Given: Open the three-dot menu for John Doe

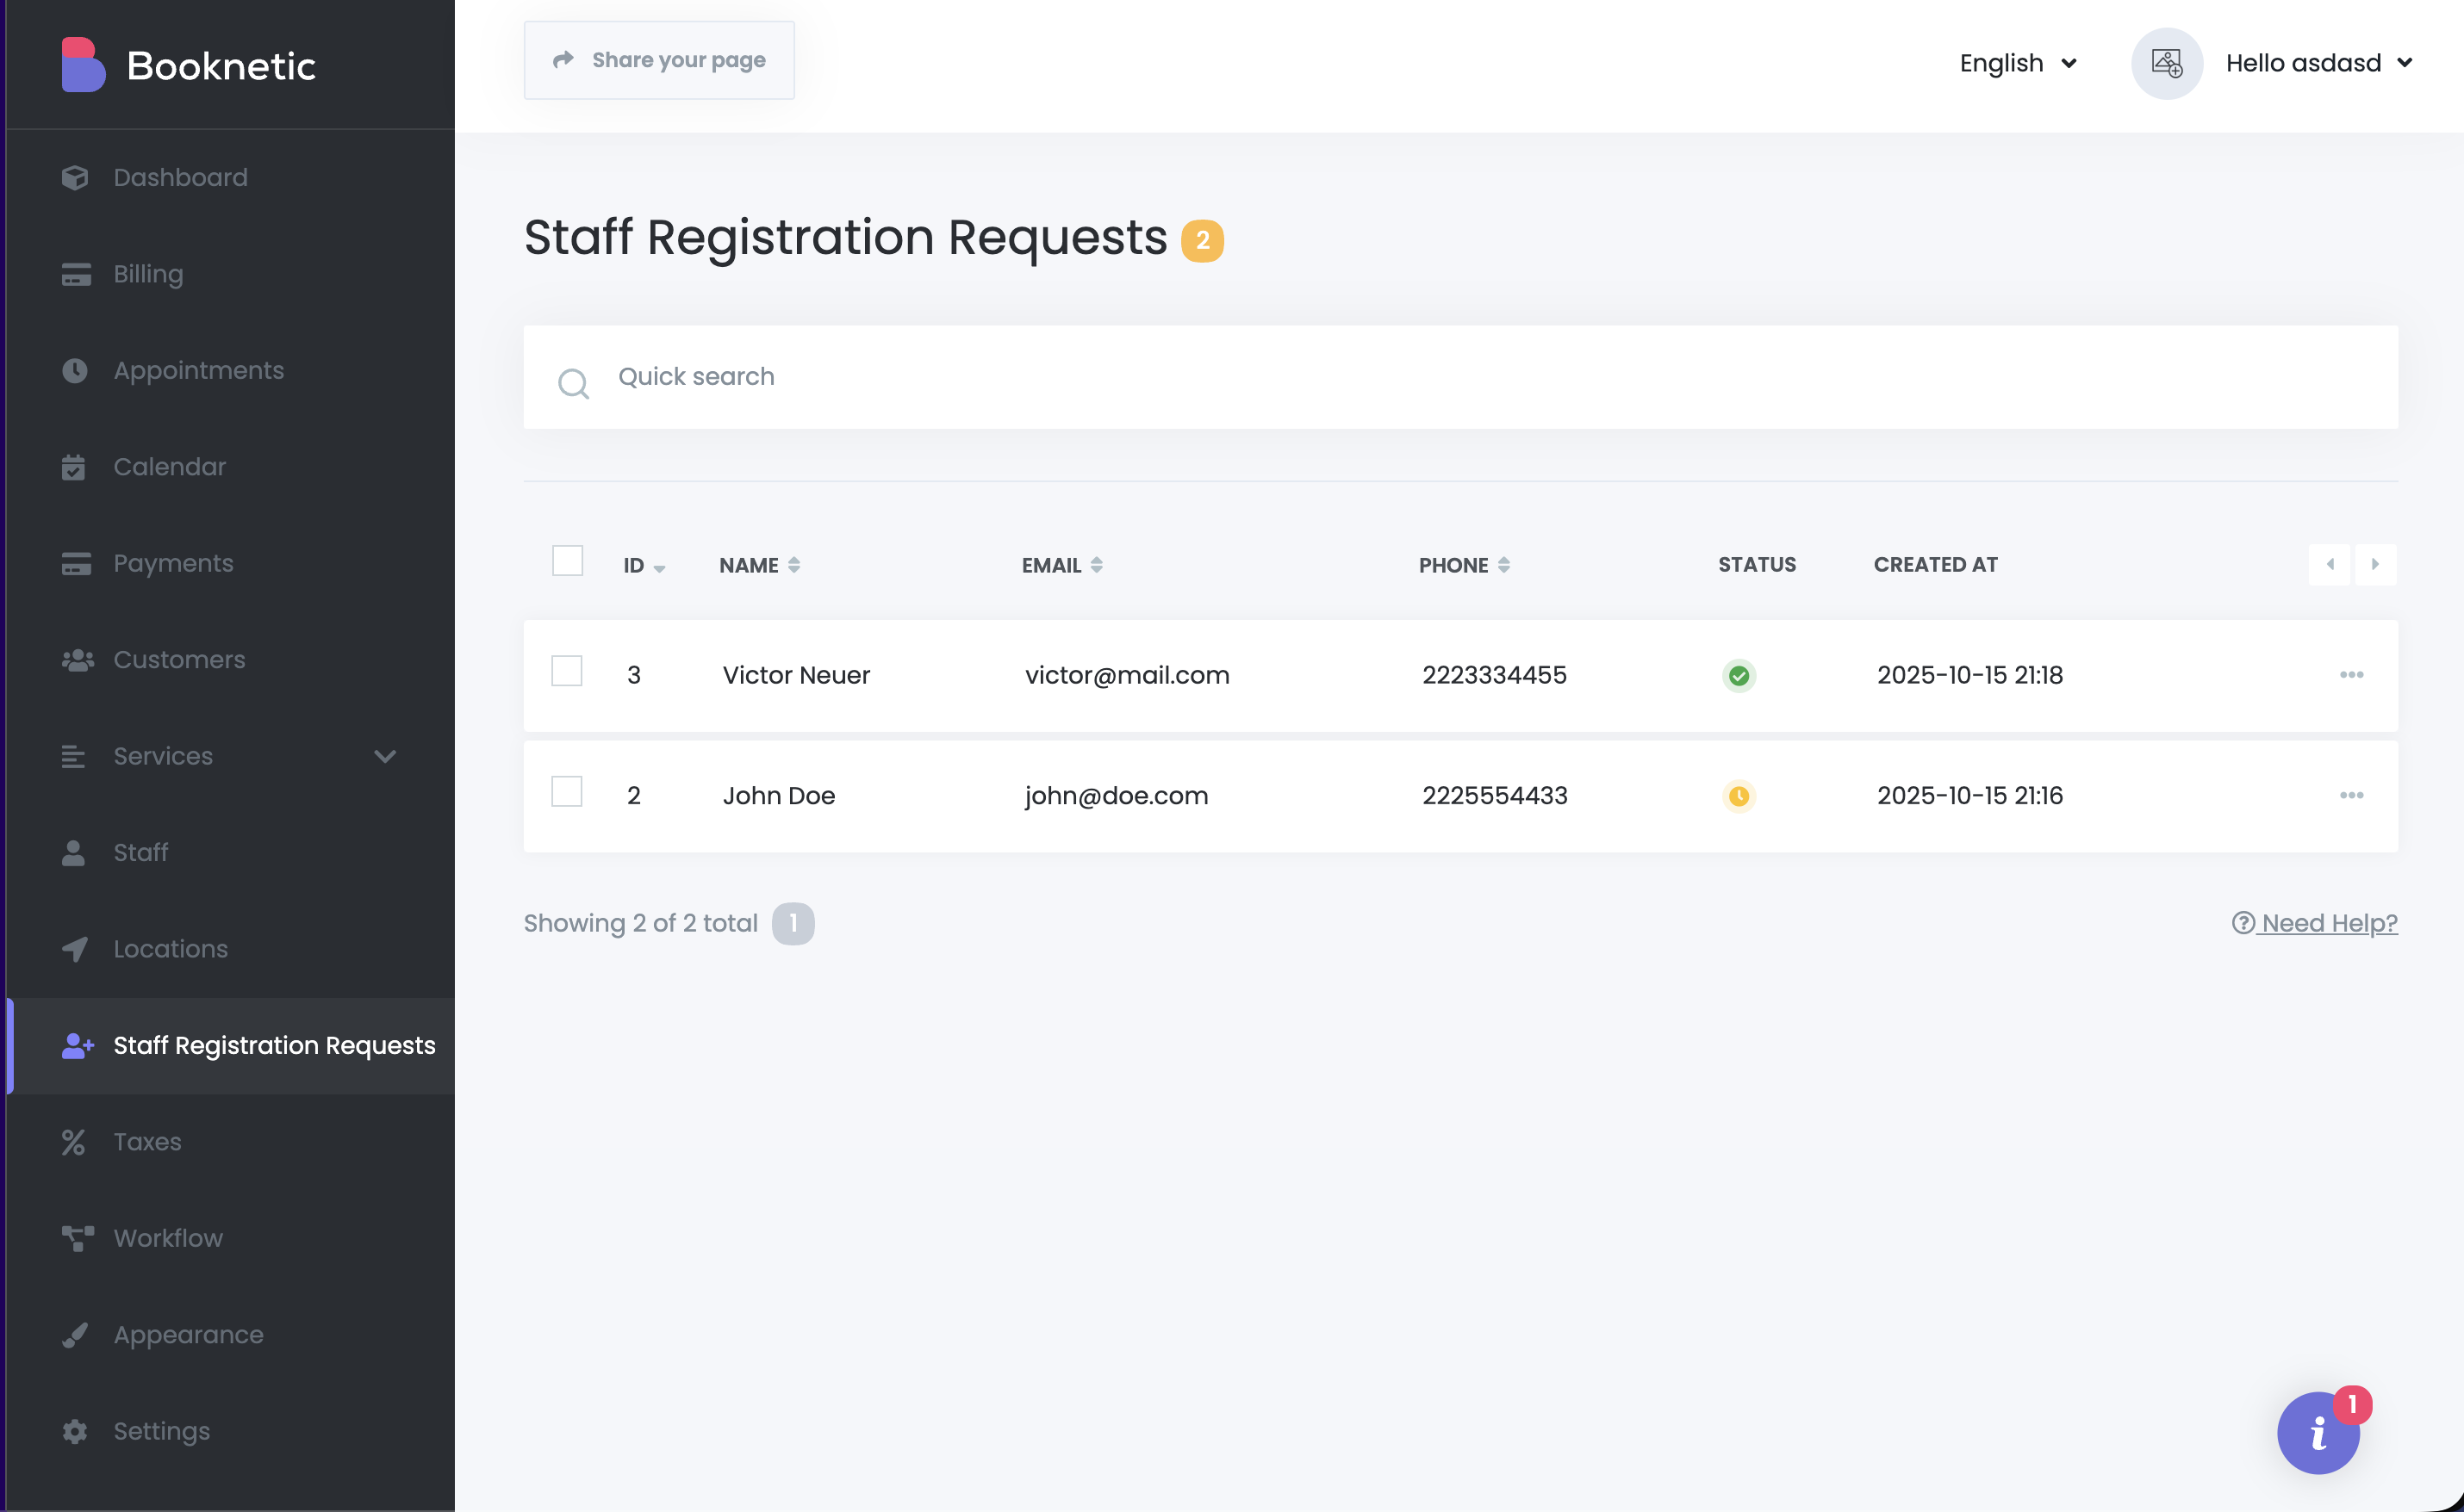Looking at the screenshot, I should tap(2351, 795).
